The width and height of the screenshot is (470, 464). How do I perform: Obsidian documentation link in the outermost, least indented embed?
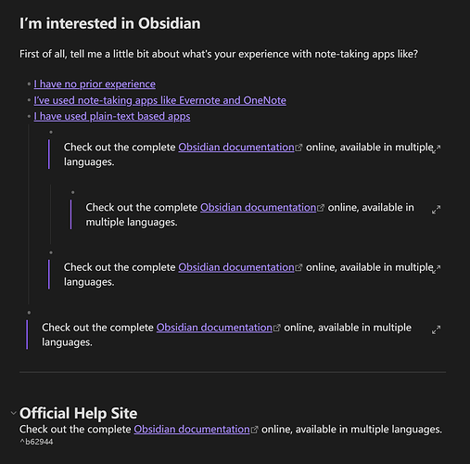(x=214, y=328)
